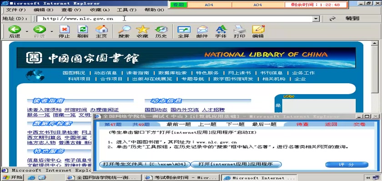The width and height of the screenshot is (382, 181).
Task: Click the Font size (字体) icon
Action: click(221, 29)
